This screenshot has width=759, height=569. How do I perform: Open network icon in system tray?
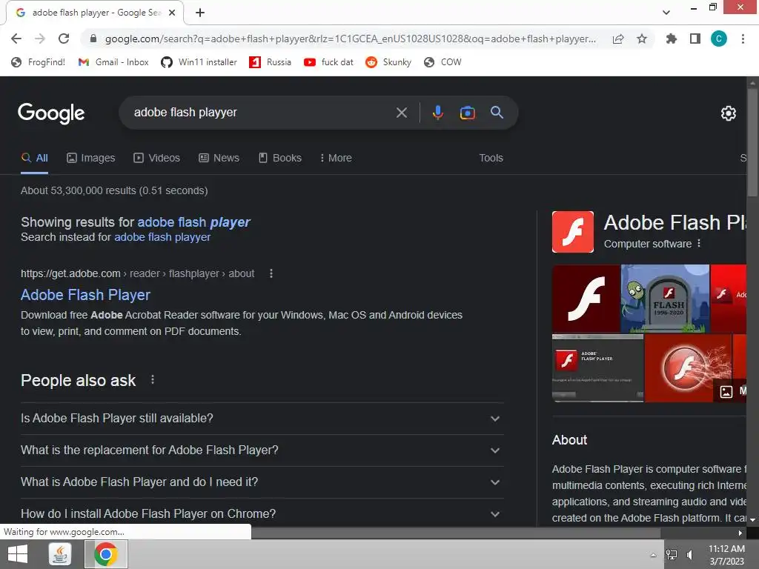pyautogui.click(x=672, y=554)
